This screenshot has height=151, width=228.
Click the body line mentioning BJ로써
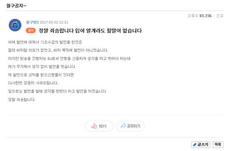(x=69, y=59)
